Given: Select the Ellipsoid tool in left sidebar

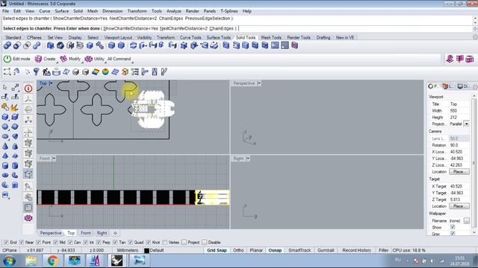Looking at the screenshot, I should pyautogui.click(x=5, y=136).
